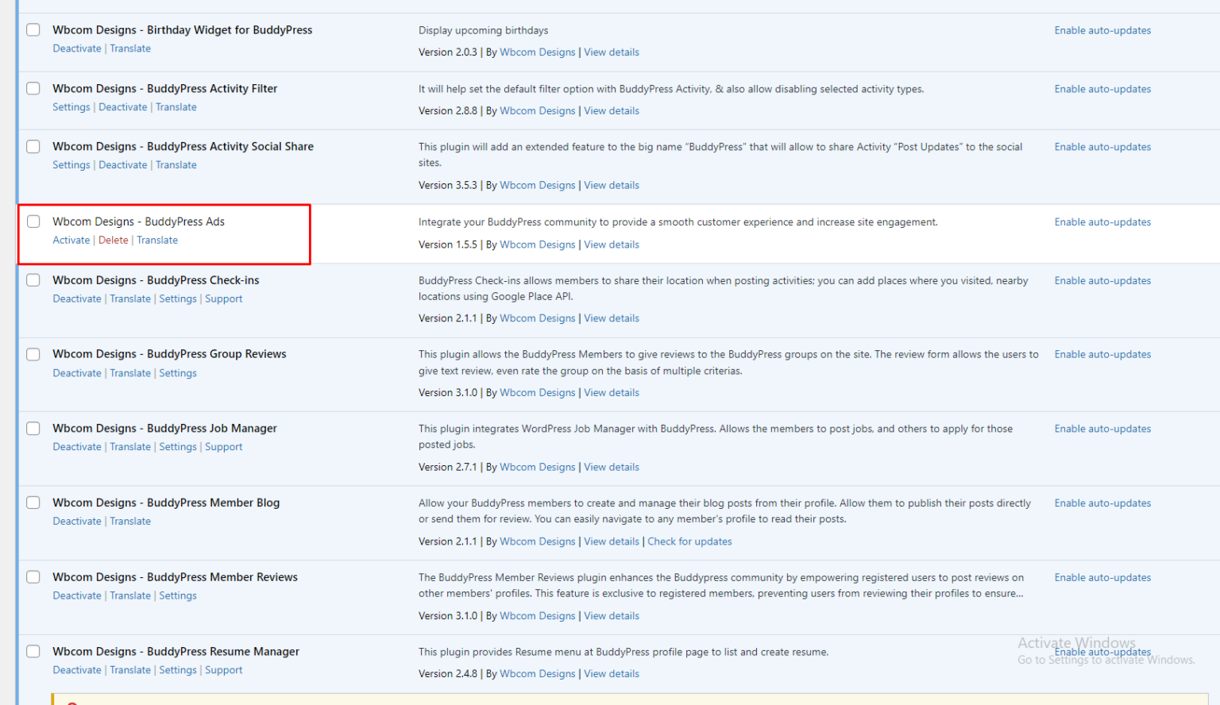Image resolution: width=1220 pixels, height=705 pixels.
Task: Open 'Go to Settings to activate Windows' notice
Action: coord(1105,659)
